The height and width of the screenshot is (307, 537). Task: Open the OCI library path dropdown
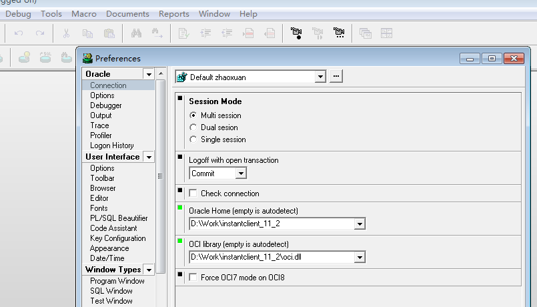(360, 258)
